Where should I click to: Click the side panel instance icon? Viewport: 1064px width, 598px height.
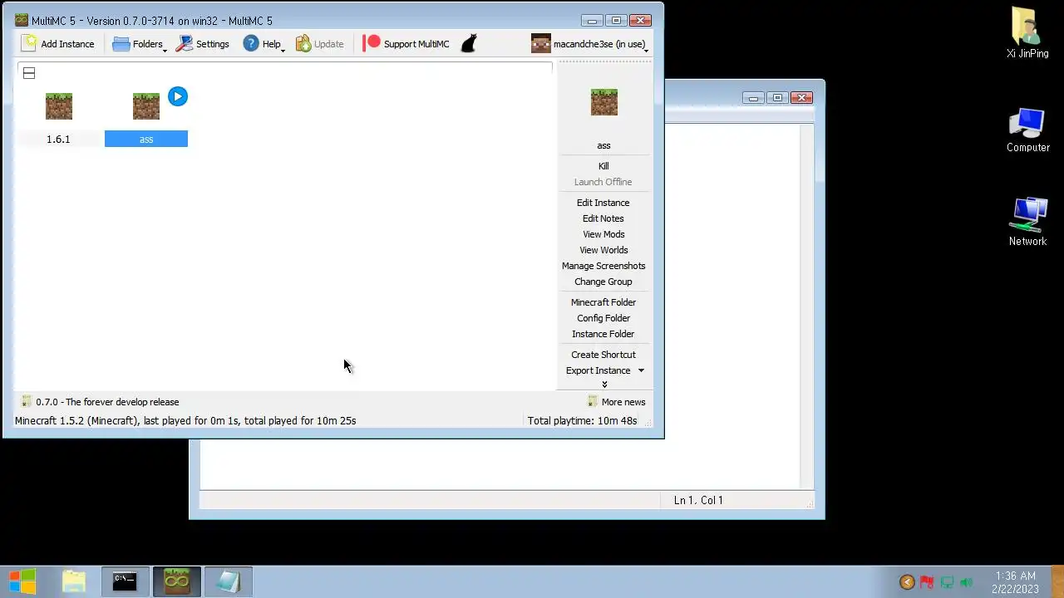[604, 102]
